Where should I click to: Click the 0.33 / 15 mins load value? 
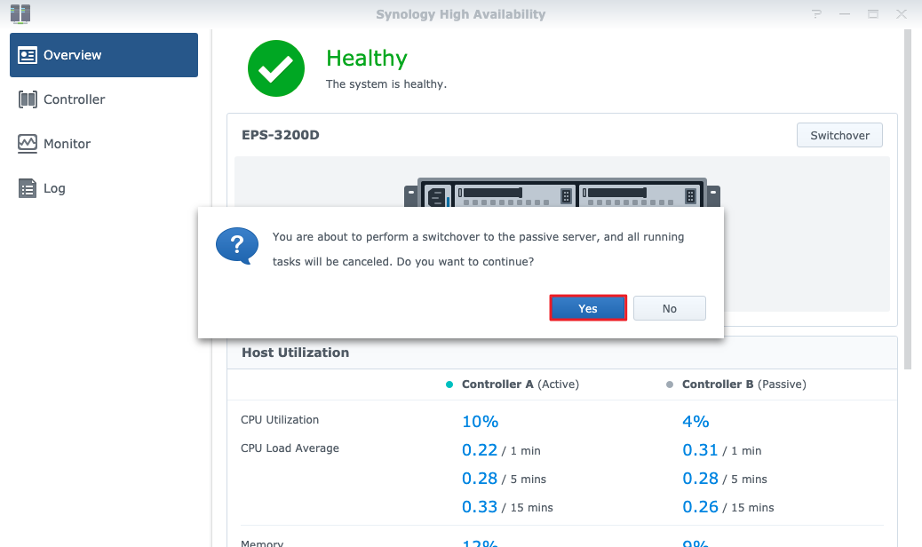(507, 506)
